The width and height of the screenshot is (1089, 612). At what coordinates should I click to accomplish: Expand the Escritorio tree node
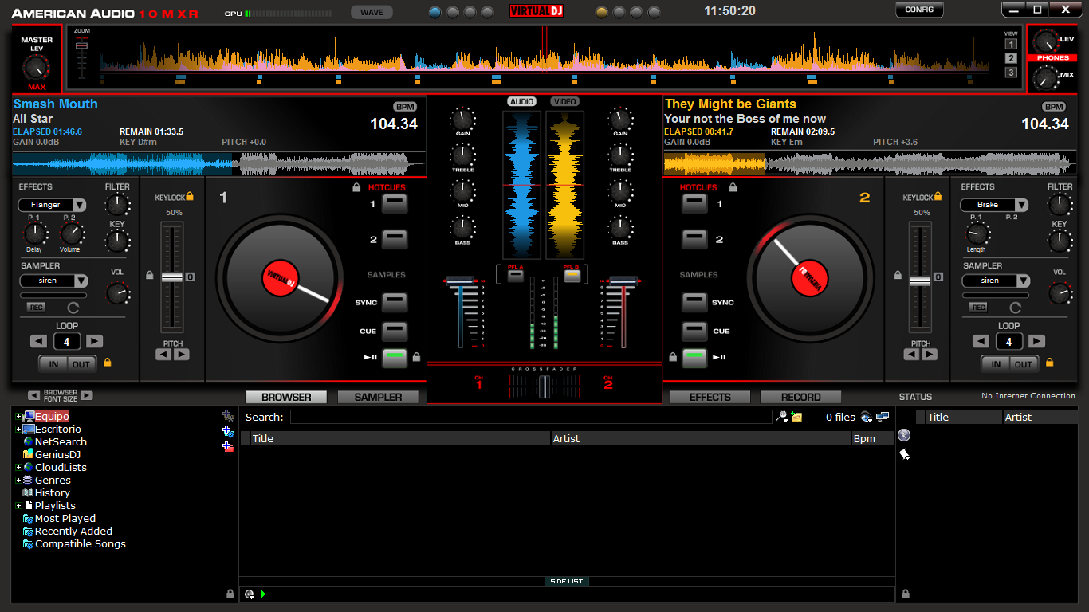point(18,429)
